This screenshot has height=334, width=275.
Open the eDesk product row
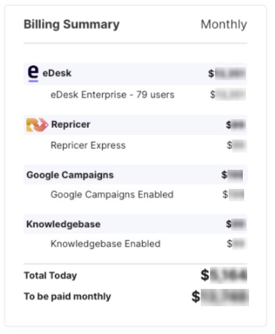(135, 73)
